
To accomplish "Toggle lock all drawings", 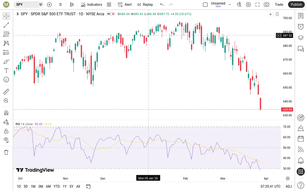I will [x=6, y=131].
